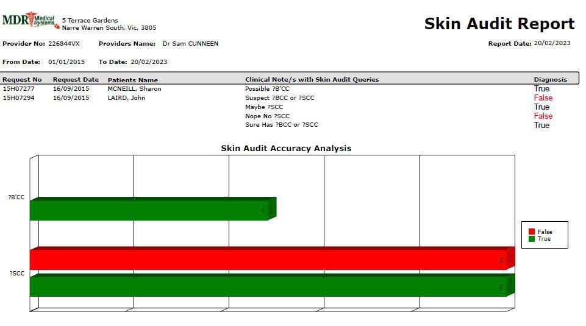This screenshot has width=586, height=326.
Task: Click False diagnosis for Nope No ?SCC
Action: point(543,116)
